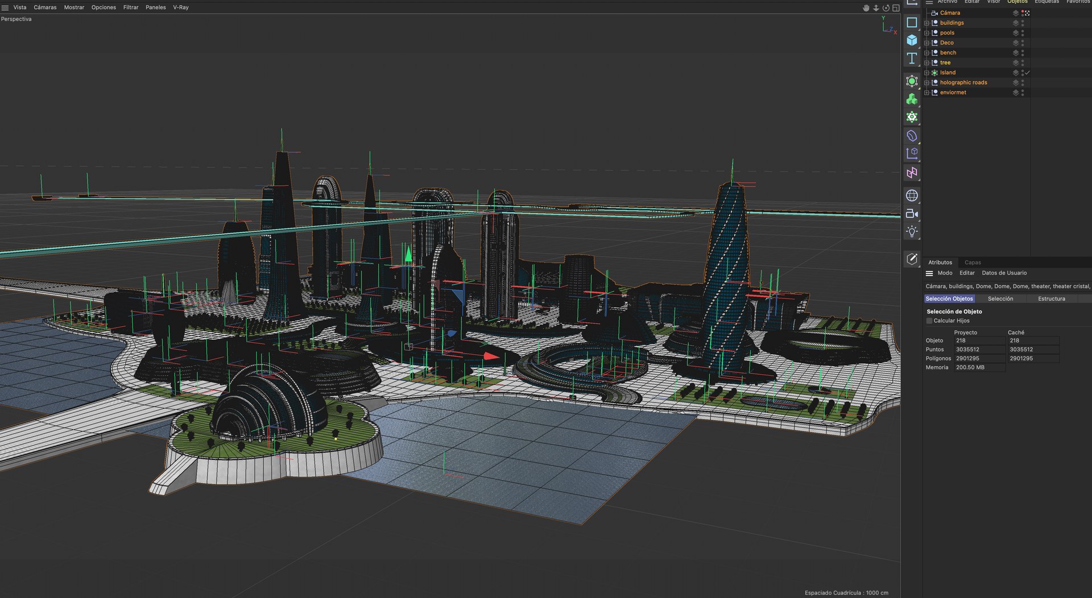Viewport: 1092px width, 598px height.
Task: Click the Cámara layer icon in object manager
Action: pos(1016,13)
